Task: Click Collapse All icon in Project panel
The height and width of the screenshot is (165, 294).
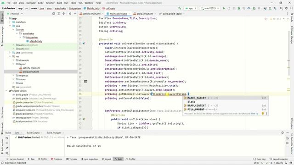Action: coord(63,14)
